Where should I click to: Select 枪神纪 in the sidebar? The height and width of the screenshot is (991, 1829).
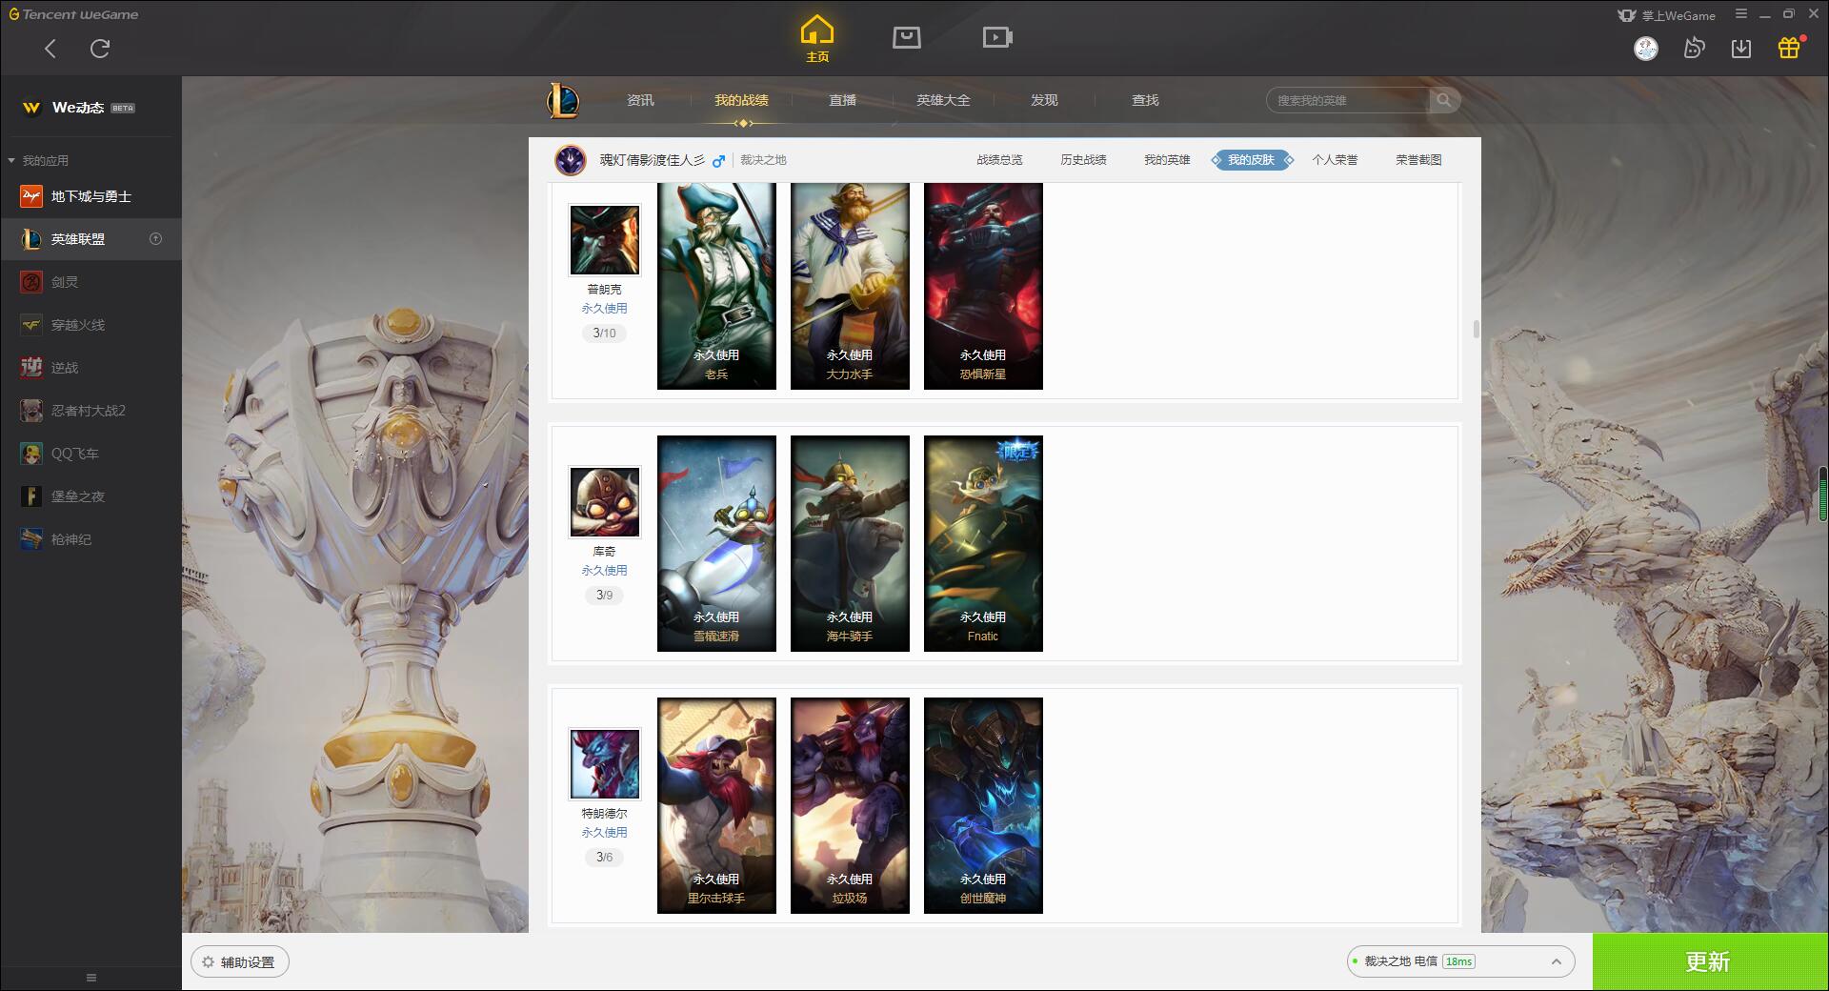pyautogui.click(x=90, y=539)
